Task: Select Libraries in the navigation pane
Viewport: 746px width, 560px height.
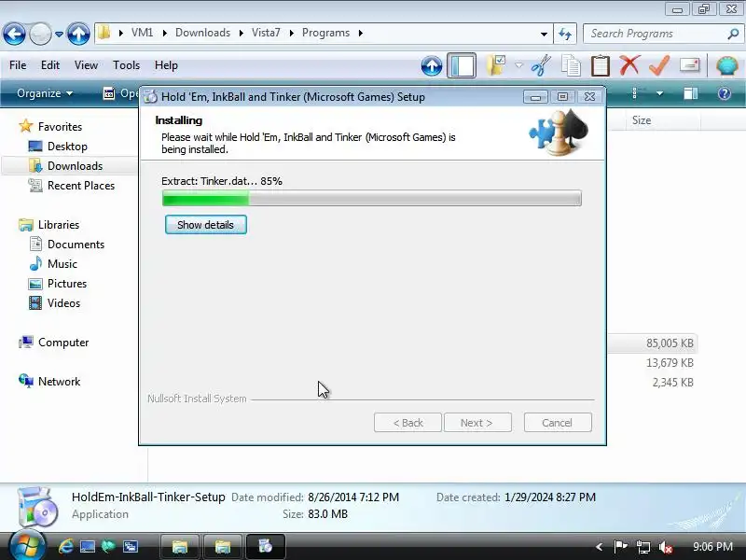Action: (59, 224)
